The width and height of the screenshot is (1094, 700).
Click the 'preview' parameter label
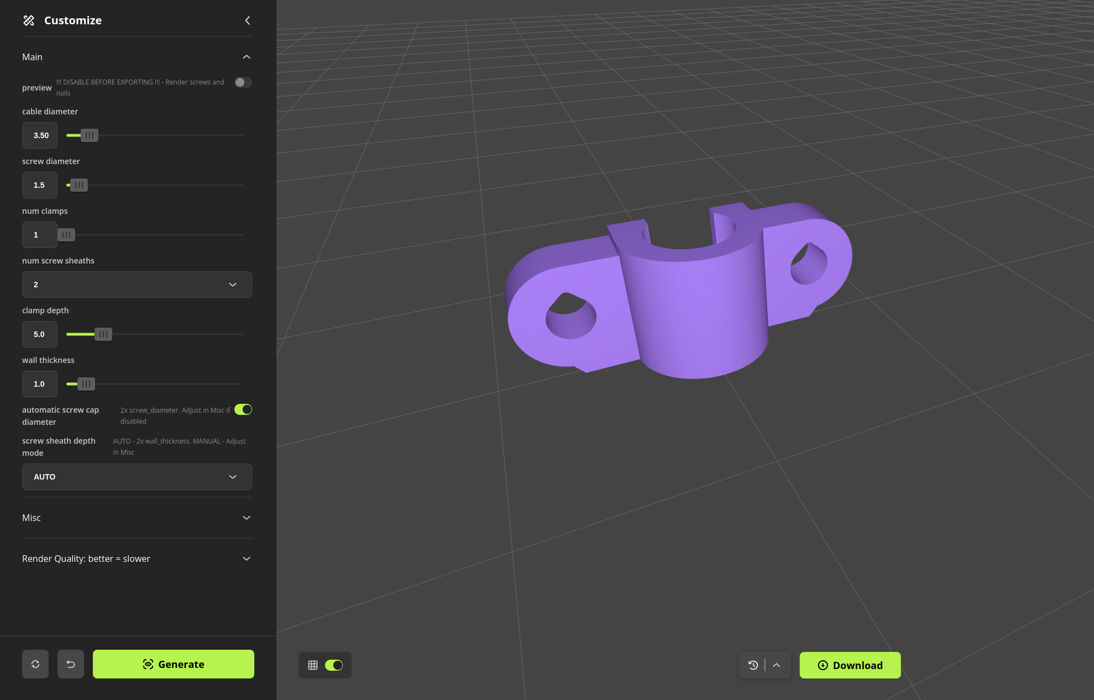coord(37,88)
